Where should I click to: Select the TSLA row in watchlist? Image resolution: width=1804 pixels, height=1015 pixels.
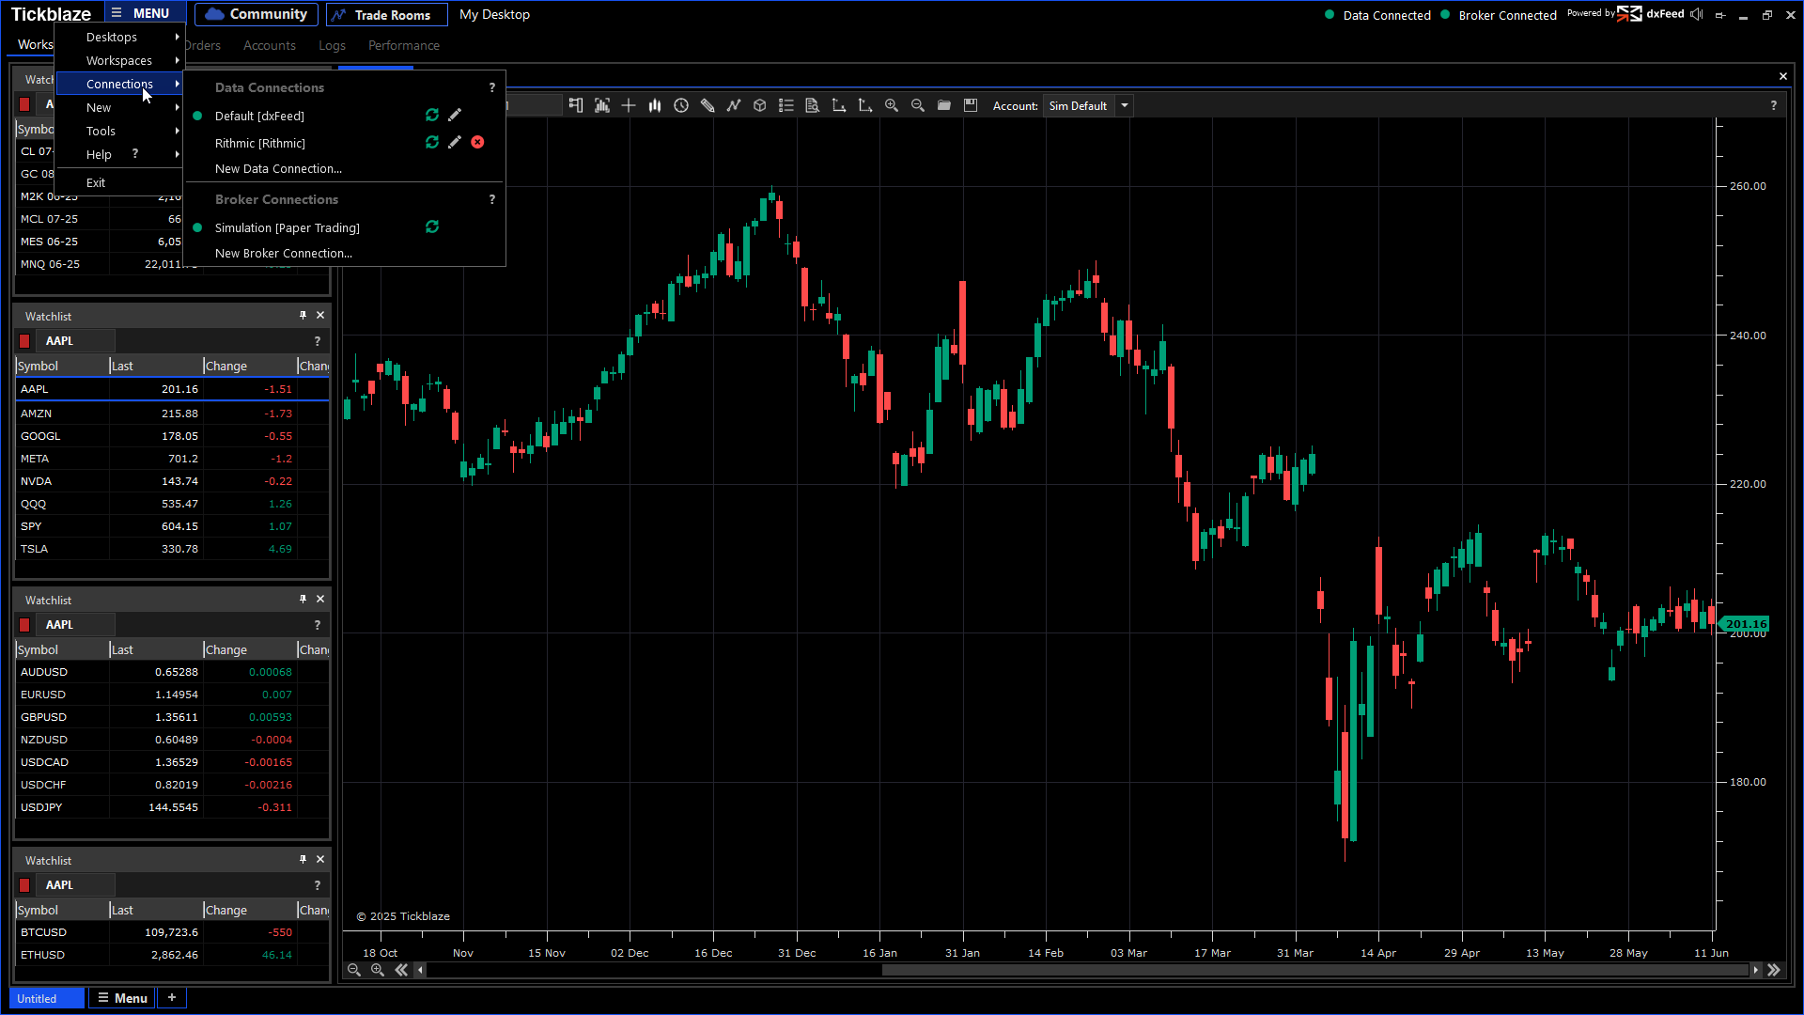point(172,549)
